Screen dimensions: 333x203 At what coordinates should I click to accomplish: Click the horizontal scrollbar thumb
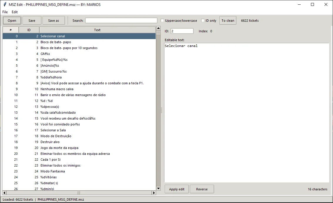tap(79, 193)
